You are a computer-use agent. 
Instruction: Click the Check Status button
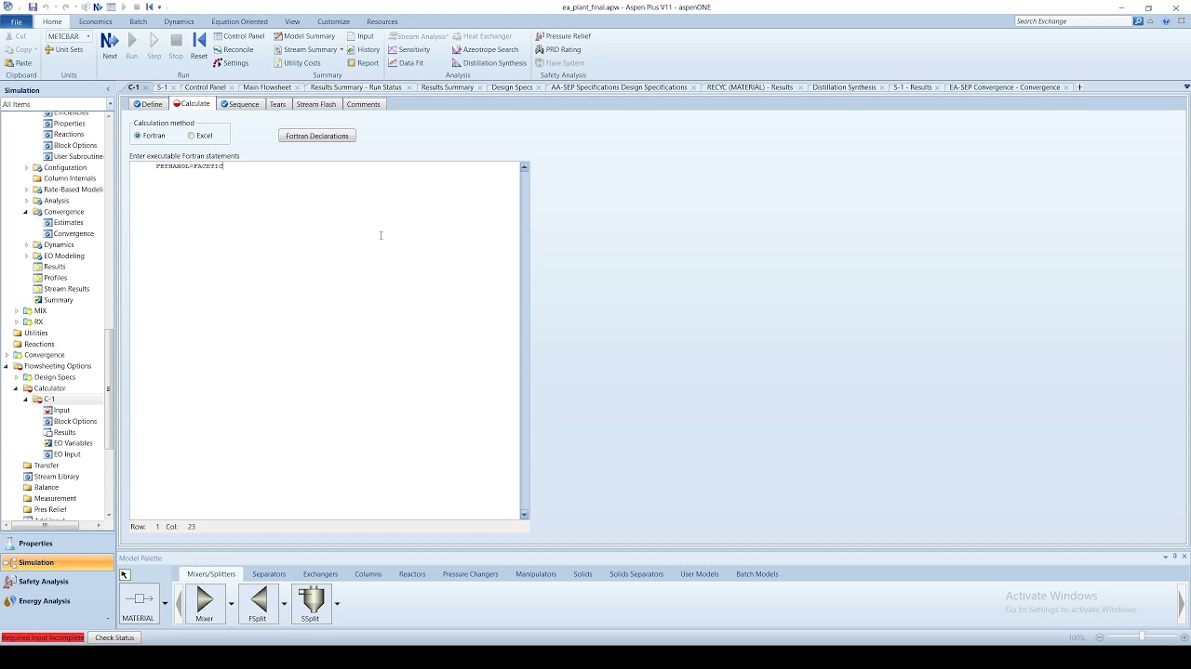pyautogui.click(x=114, y=637)
